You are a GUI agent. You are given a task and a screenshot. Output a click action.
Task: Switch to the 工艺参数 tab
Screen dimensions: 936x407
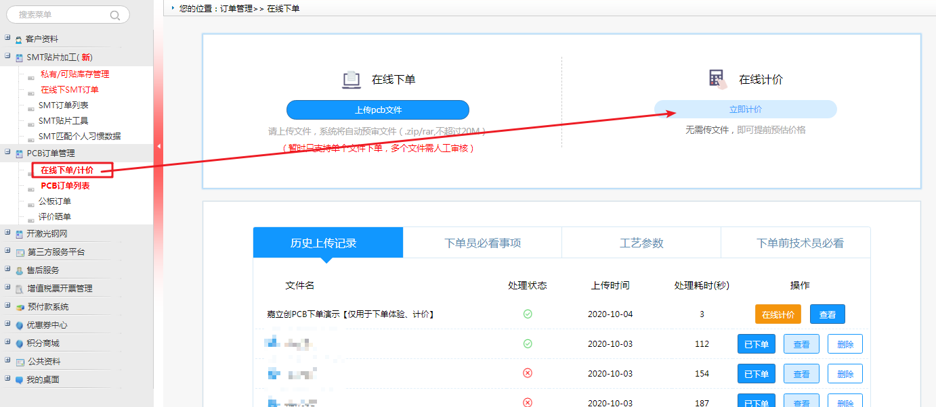(x=641, y=243)
